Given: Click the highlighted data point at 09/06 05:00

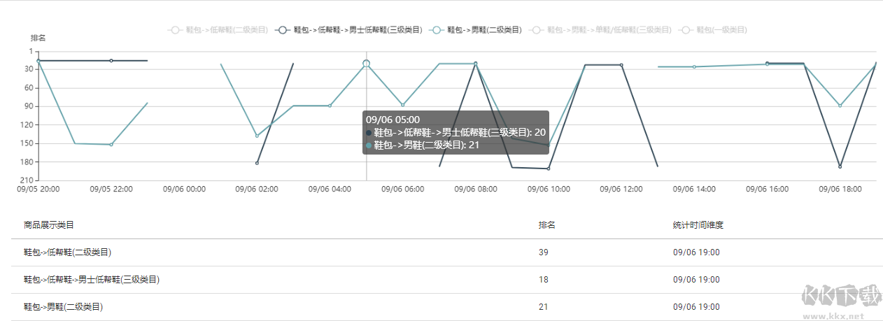Looking at the screenshot, I should click(366, 64).
